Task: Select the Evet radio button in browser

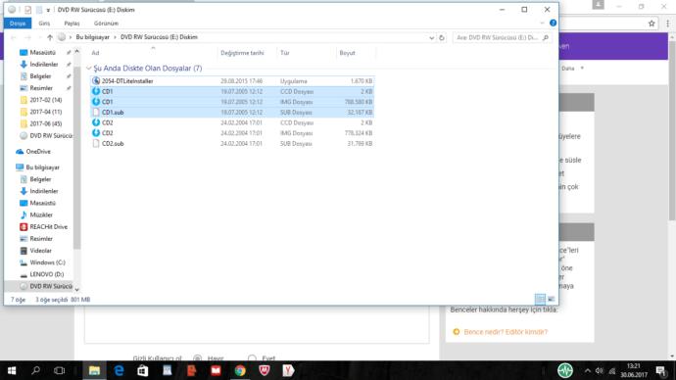Action: click(x=252, y=358)
